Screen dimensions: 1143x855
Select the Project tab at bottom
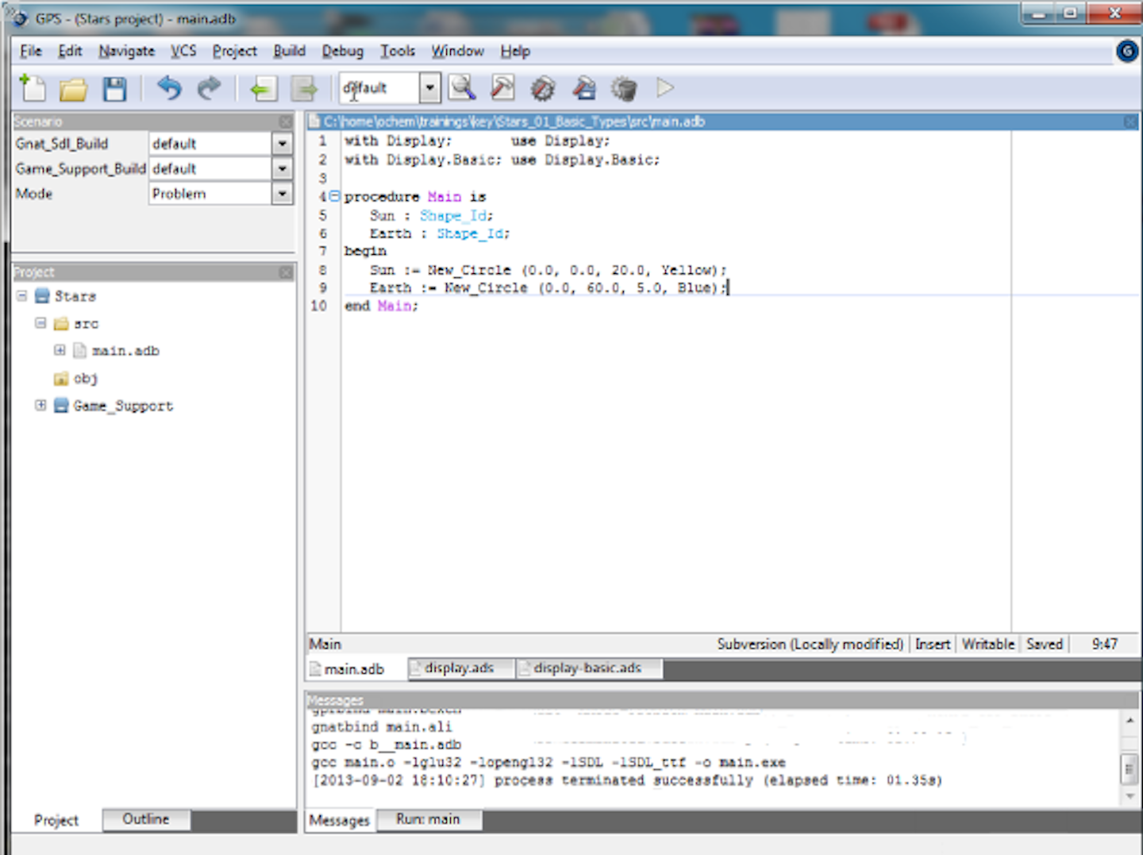coord(56,820)
